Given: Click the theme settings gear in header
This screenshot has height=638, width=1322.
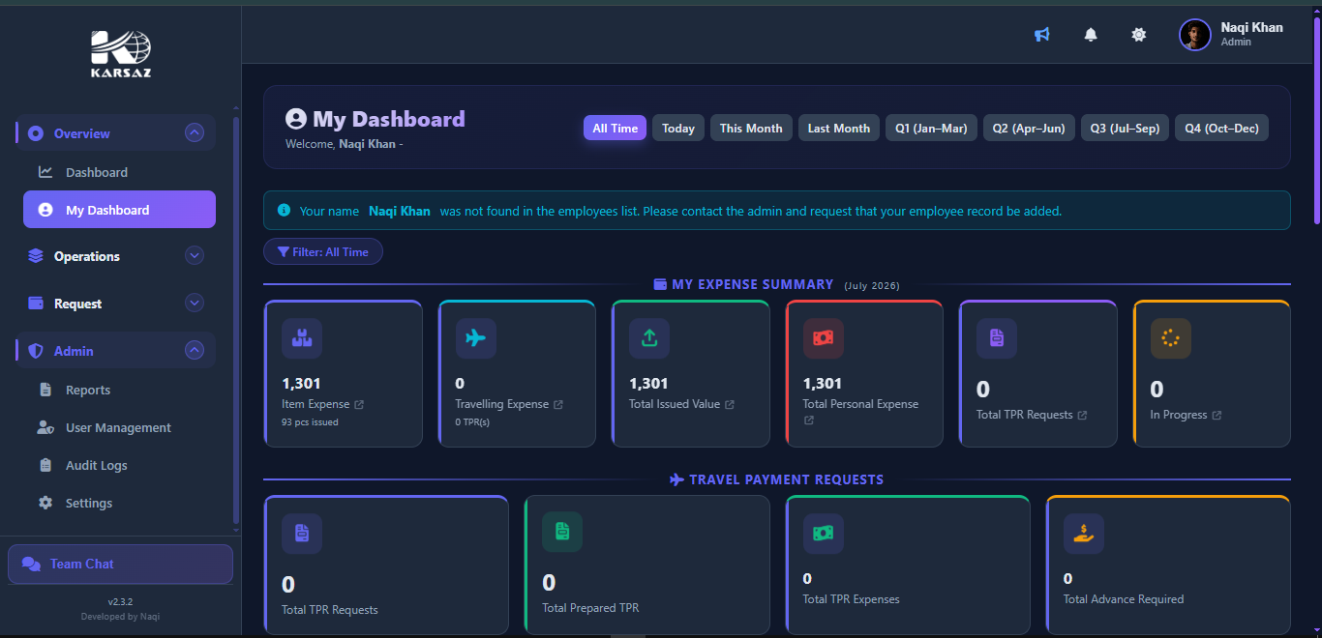Looking at the screenshot, I should click(x=1139, y=35).
